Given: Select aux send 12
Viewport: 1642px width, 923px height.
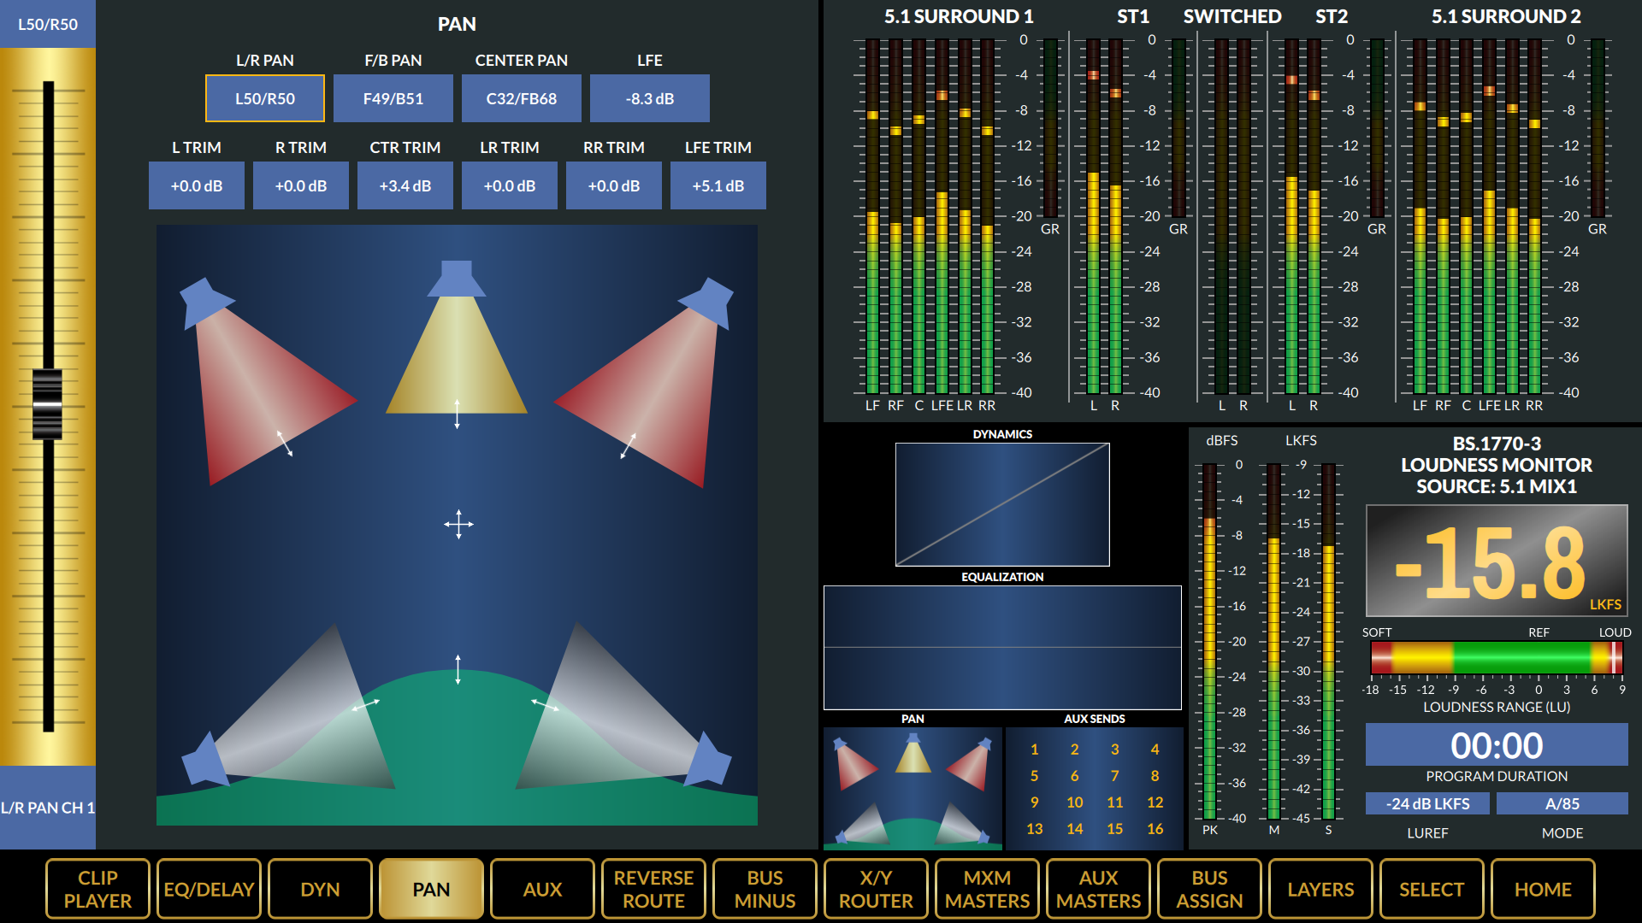Looking at the screenshot, I should 1155,802.
